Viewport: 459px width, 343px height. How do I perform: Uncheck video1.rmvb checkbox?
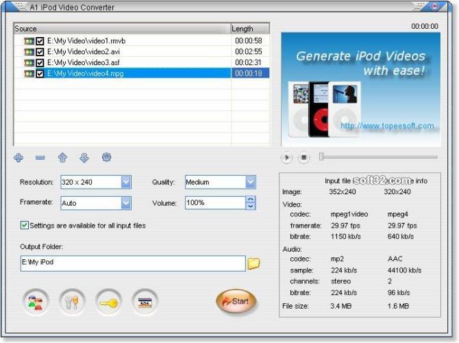[40, 41]
